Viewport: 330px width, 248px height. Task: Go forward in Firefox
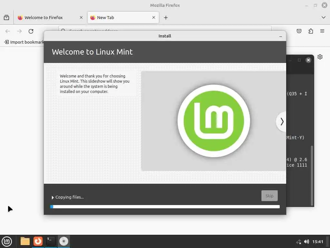pos(19,31)
